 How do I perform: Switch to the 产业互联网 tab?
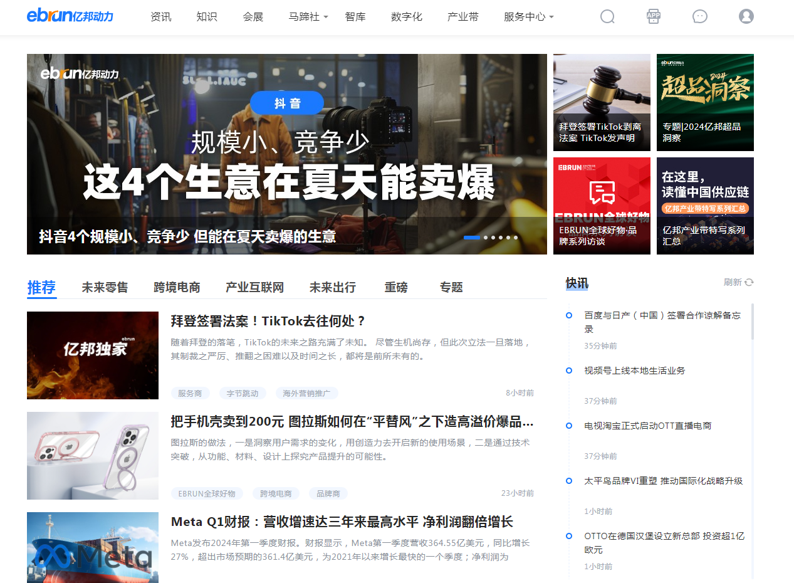(255, 288)
